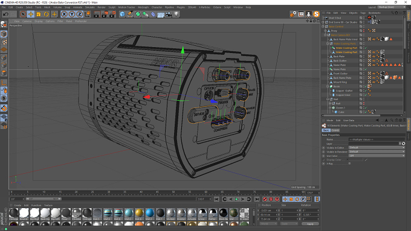Toggle enable checkmark for Boole object
The height and width of the screenshot is (231, 411).
(366, 86)
